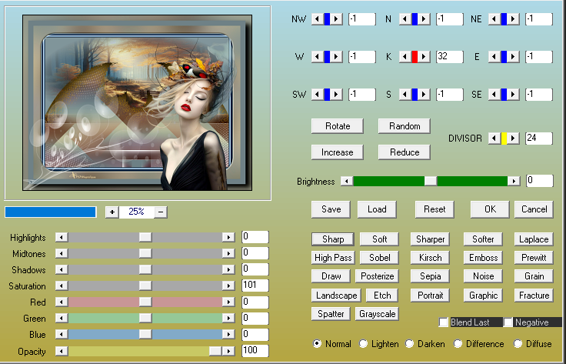Click the Random button

pyautogui.click(x=405, y=126)
